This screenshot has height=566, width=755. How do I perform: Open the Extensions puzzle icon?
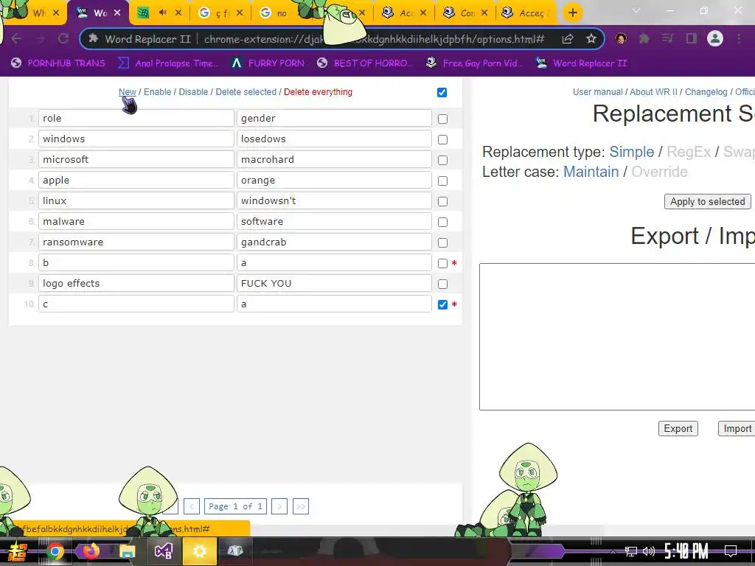644,38
